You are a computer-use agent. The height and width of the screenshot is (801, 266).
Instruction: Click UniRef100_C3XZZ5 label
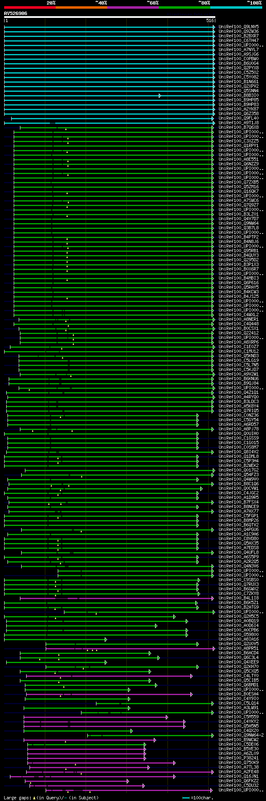(238, 141)
